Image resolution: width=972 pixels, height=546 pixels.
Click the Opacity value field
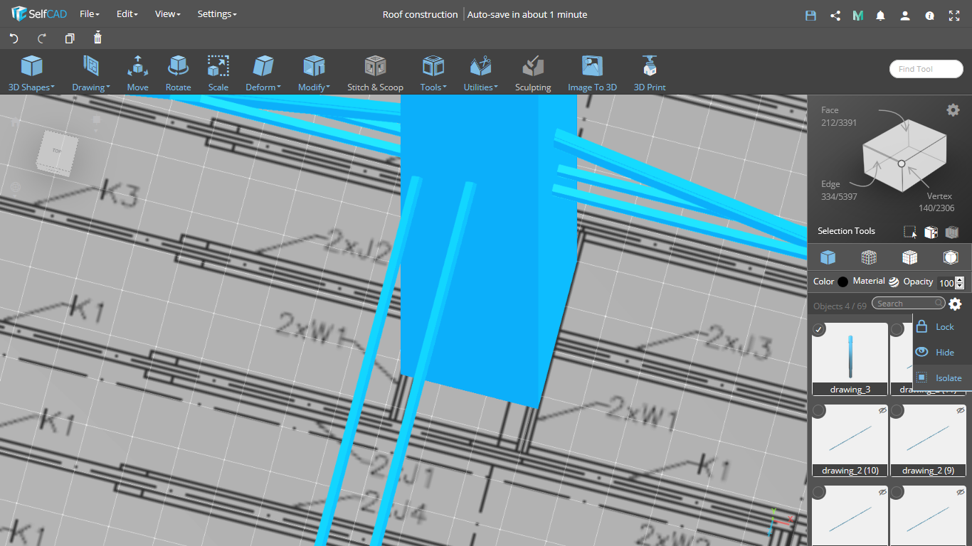946,283
